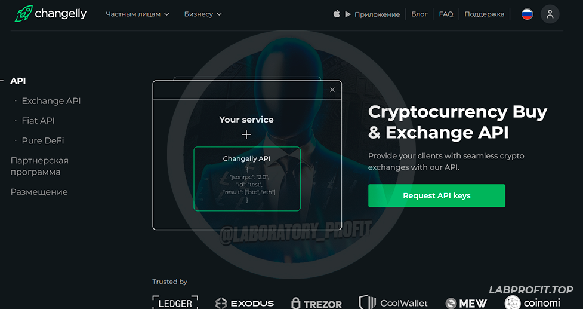The image size is (583, 309).
Task: Change language via the Russian flag icon
Action: click(527, 14)
